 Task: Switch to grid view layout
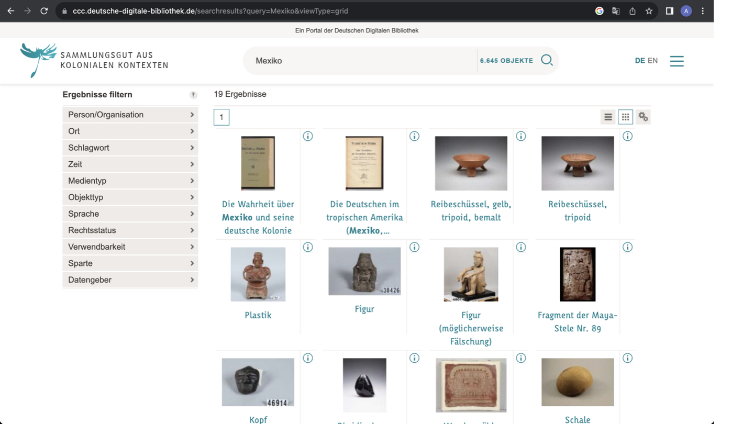click(625, 117)
